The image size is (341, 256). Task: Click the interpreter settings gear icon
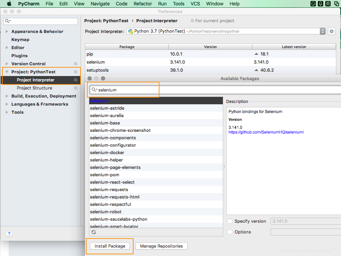coord(331,31)
